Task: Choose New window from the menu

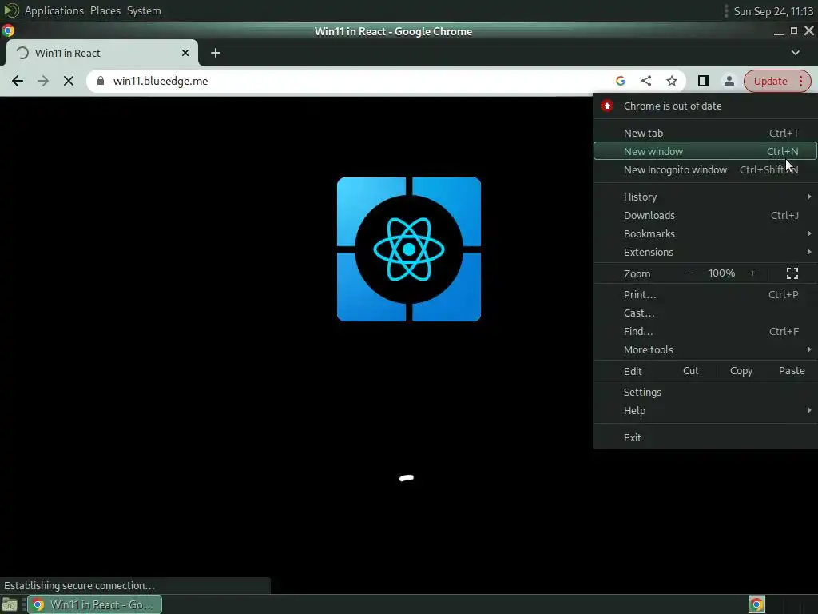Action: point(705,151)
